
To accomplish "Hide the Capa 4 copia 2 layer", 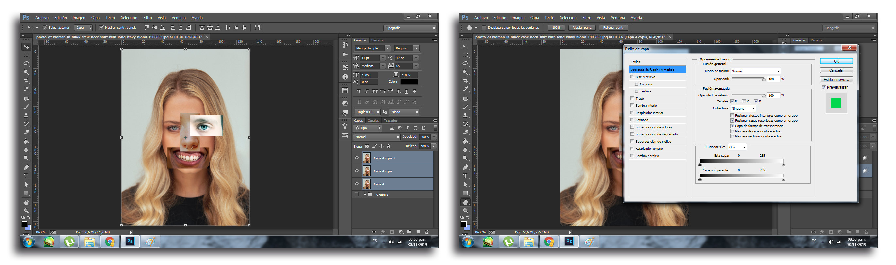I will [356, 158].
